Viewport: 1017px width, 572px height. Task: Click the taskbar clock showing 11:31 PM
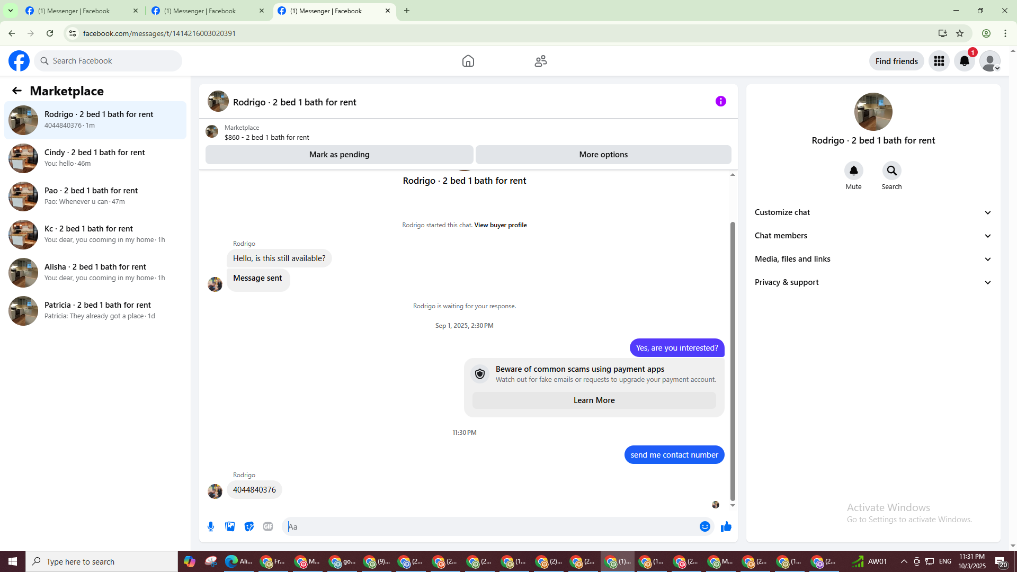pos(972,561)
